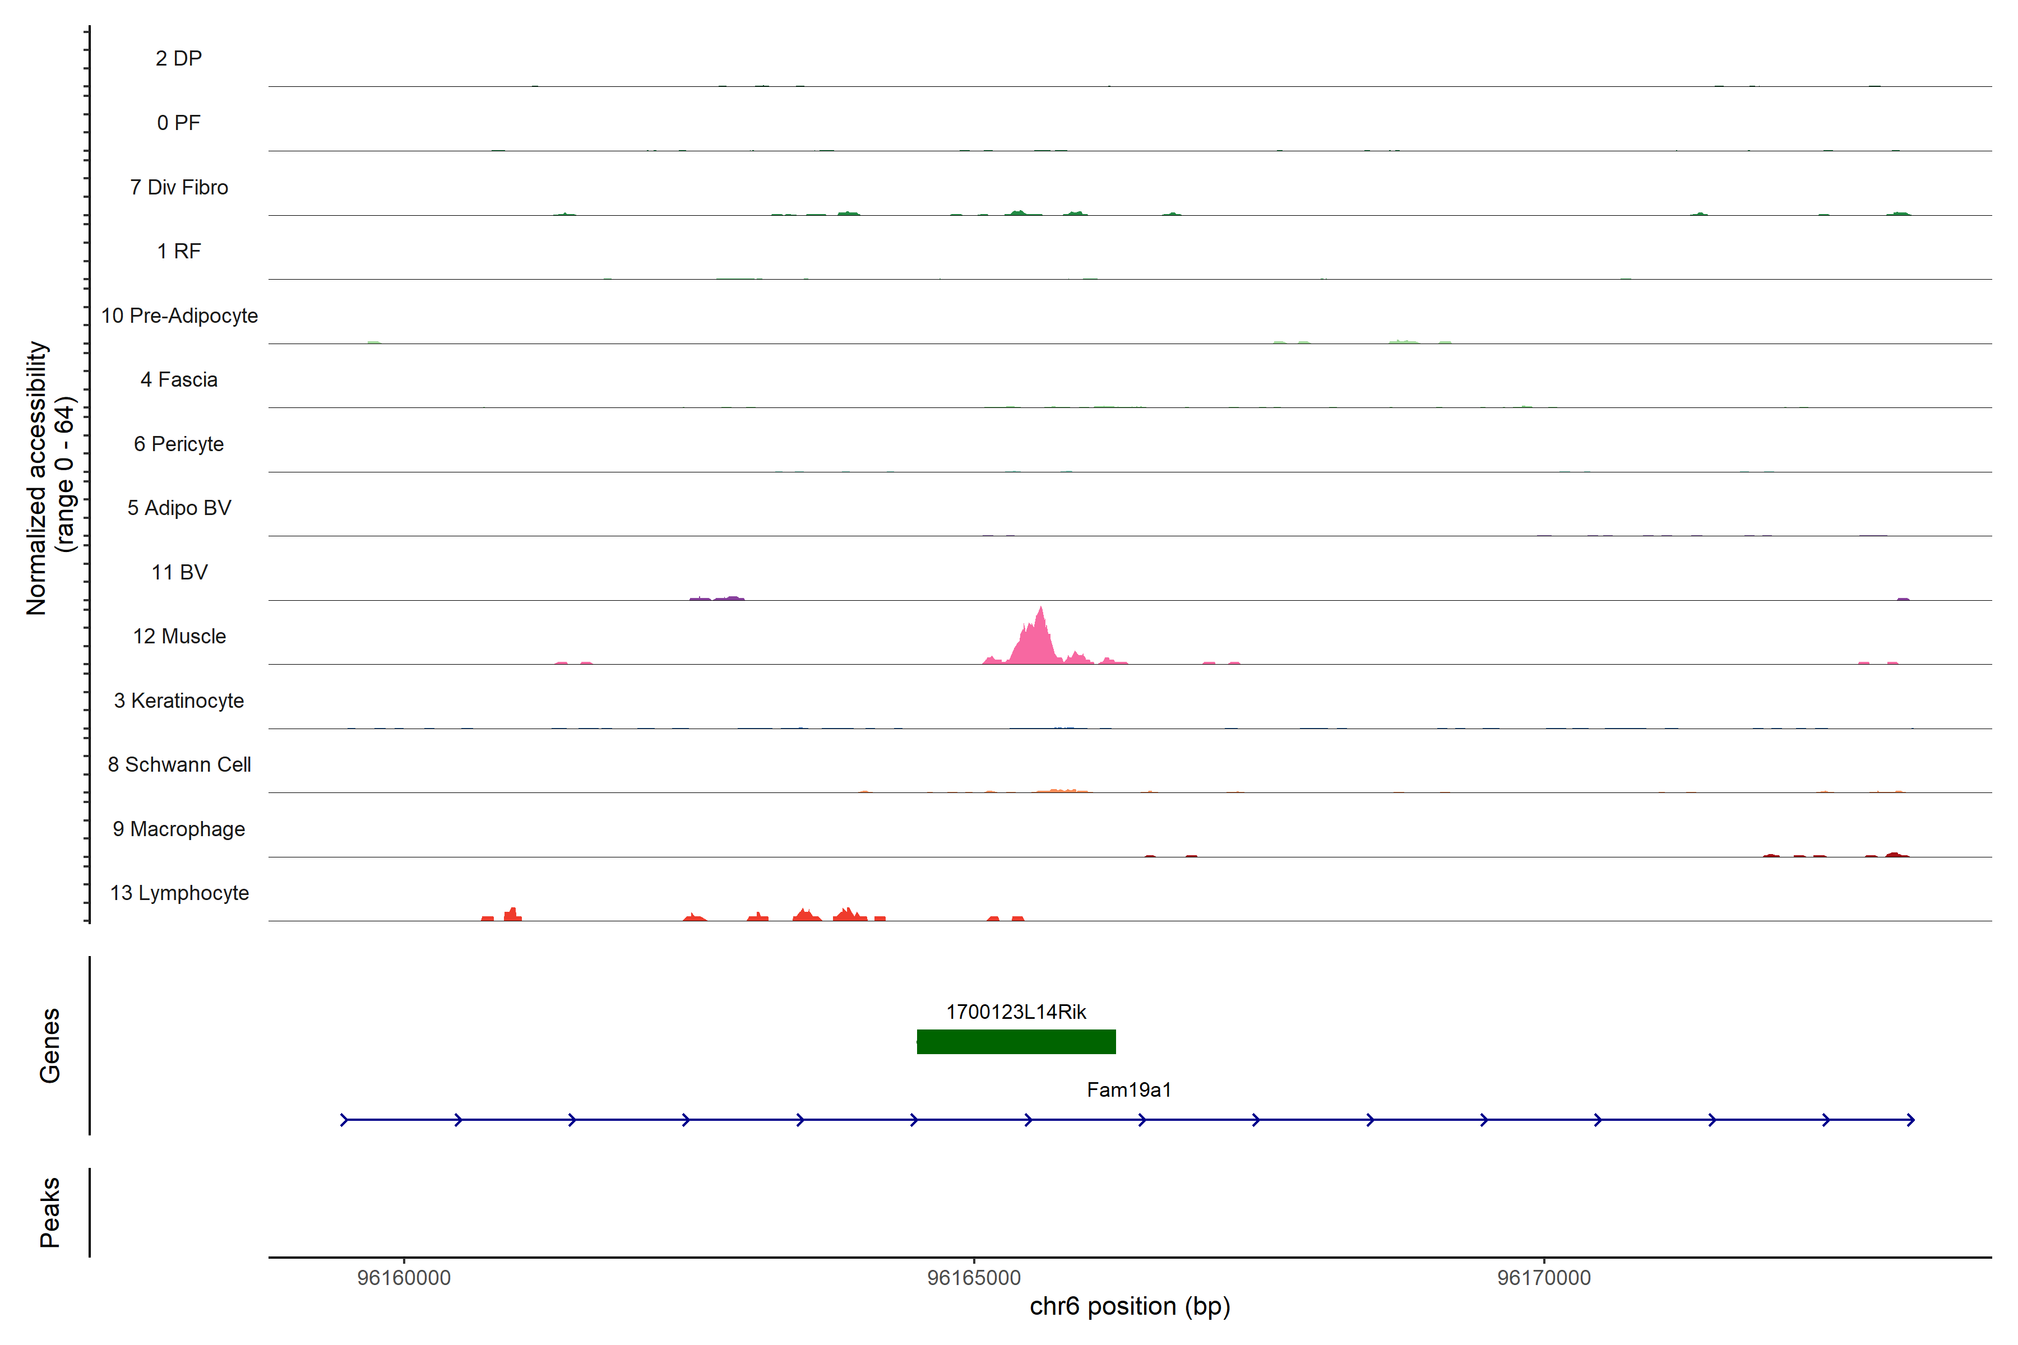Click the 8 Schwann Cell label
The width and height of the screenshot is (2018, 1345).
tap(179, 764)
